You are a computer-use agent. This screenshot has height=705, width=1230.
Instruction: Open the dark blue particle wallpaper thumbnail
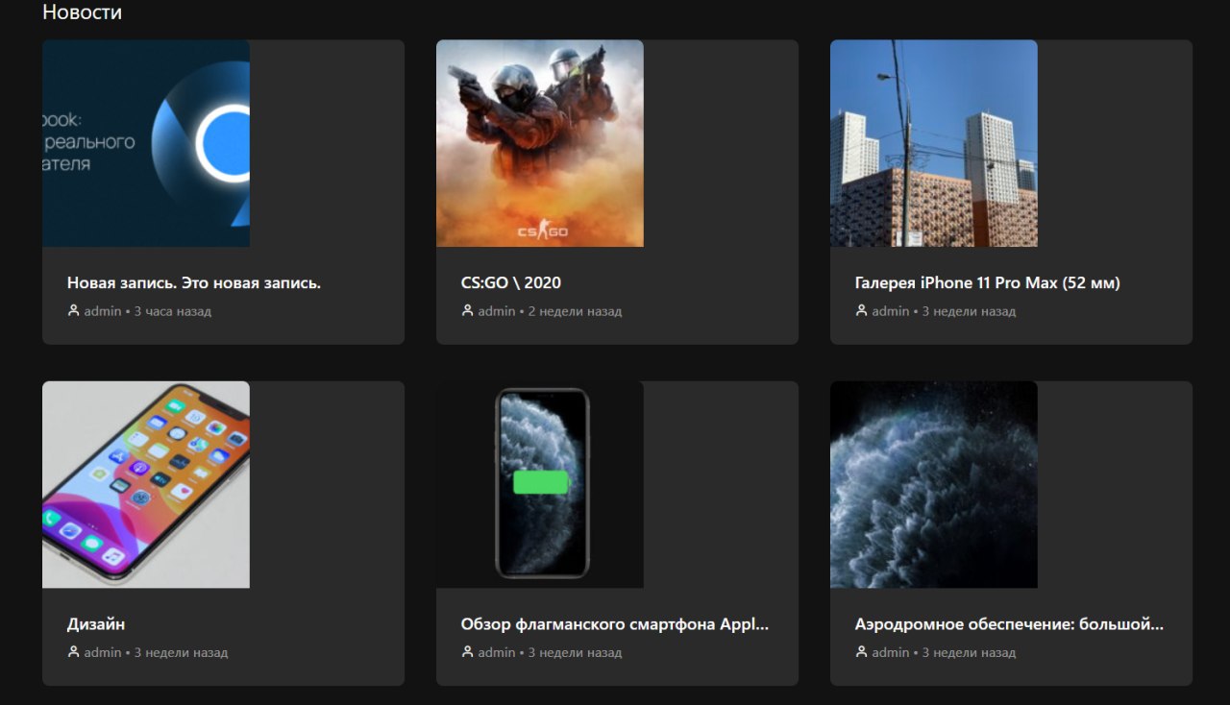(934, 484)
